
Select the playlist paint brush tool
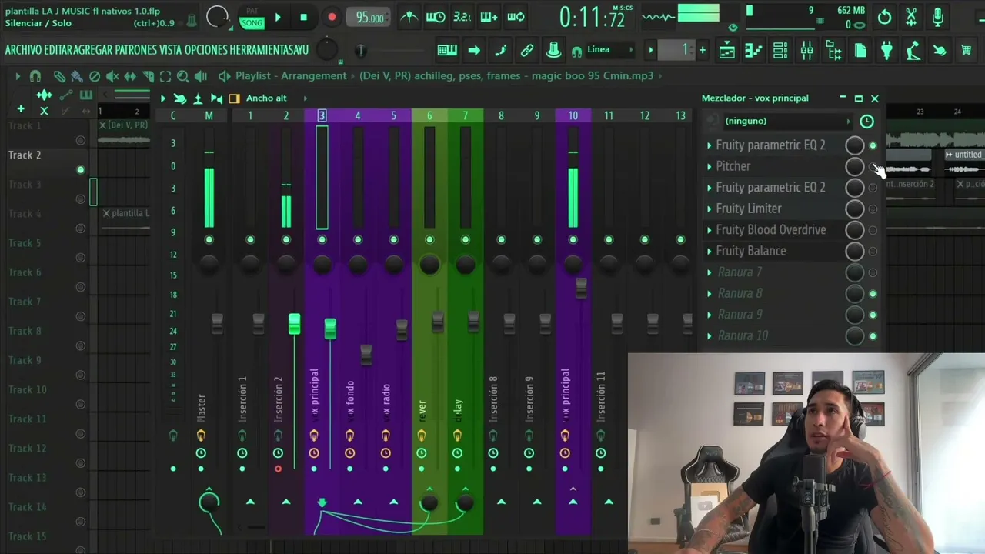point(77,76)
